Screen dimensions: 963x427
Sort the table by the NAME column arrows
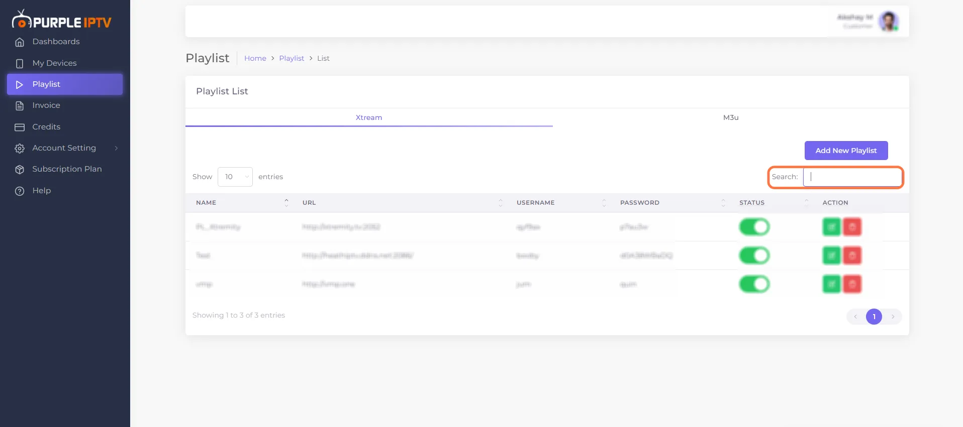coord(286,203)
